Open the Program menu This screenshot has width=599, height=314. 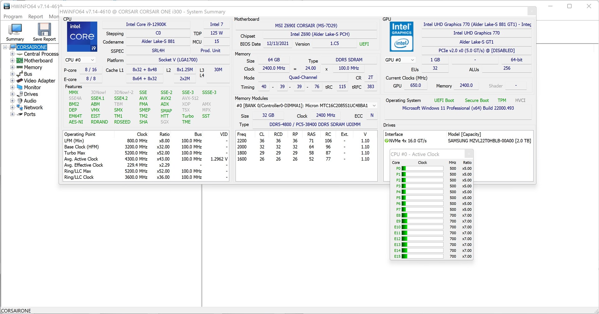coord(13,17)
